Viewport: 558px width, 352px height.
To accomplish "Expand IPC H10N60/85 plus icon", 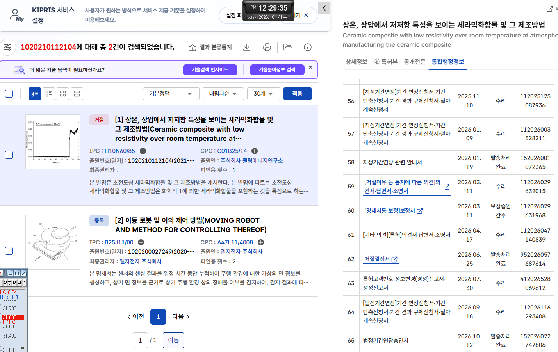I will click(143, 151).
